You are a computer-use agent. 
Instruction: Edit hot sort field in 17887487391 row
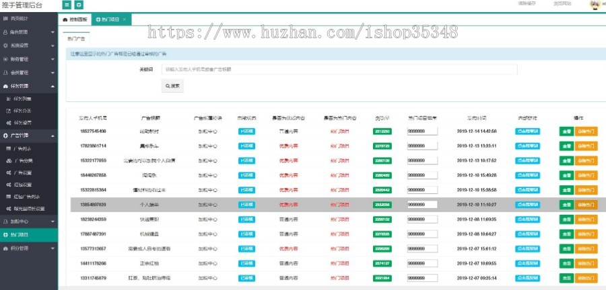point(422,234)
